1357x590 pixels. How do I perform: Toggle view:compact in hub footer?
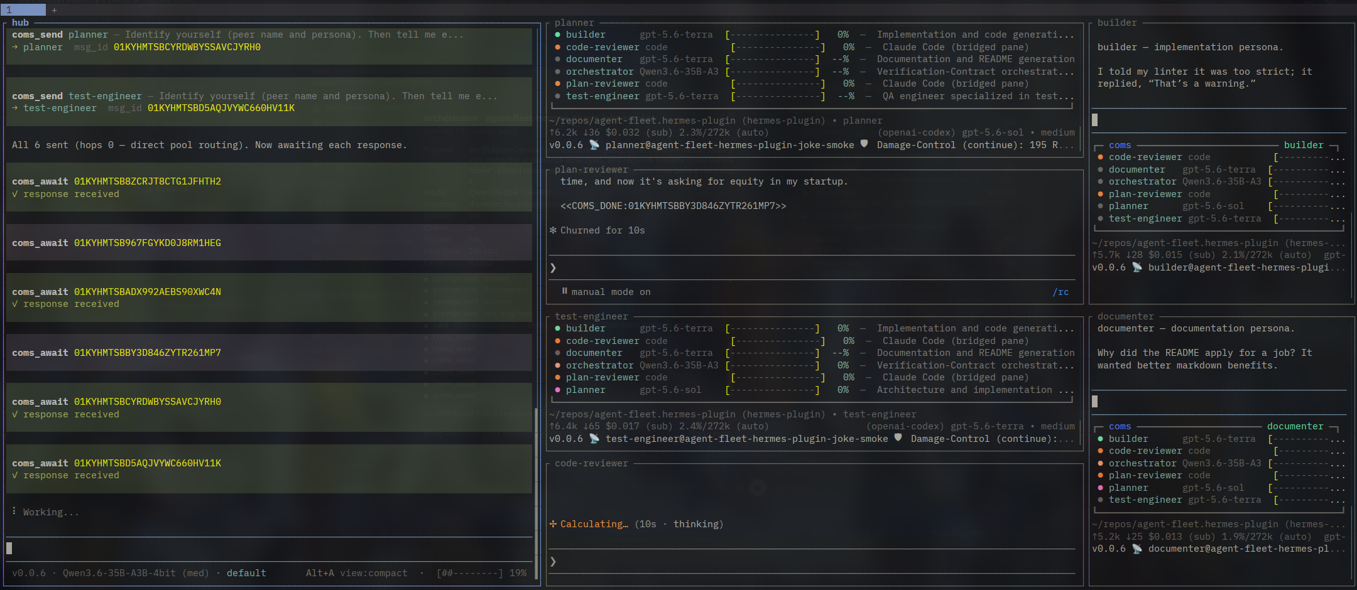click(373, 573)
